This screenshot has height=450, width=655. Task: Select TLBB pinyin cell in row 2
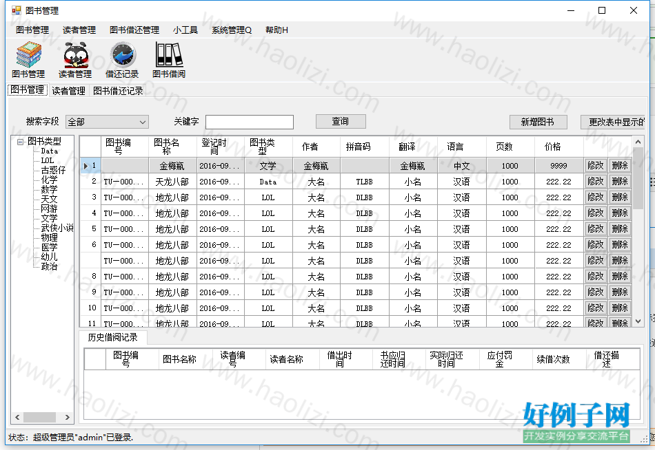click(365, 182)
